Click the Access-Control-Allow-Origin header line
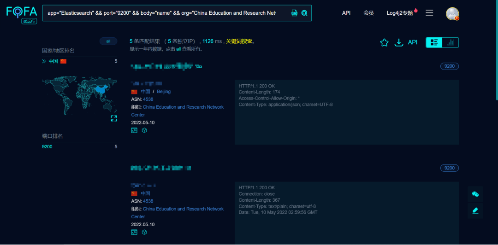 (269, 98)
